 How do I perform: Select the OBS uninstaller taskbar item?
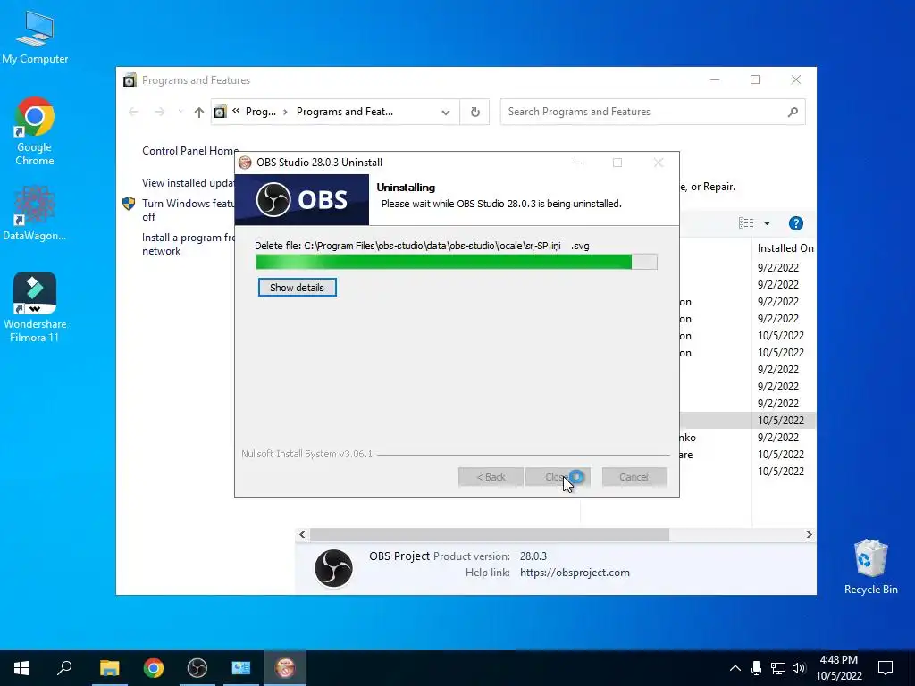[x=285, y=668]
